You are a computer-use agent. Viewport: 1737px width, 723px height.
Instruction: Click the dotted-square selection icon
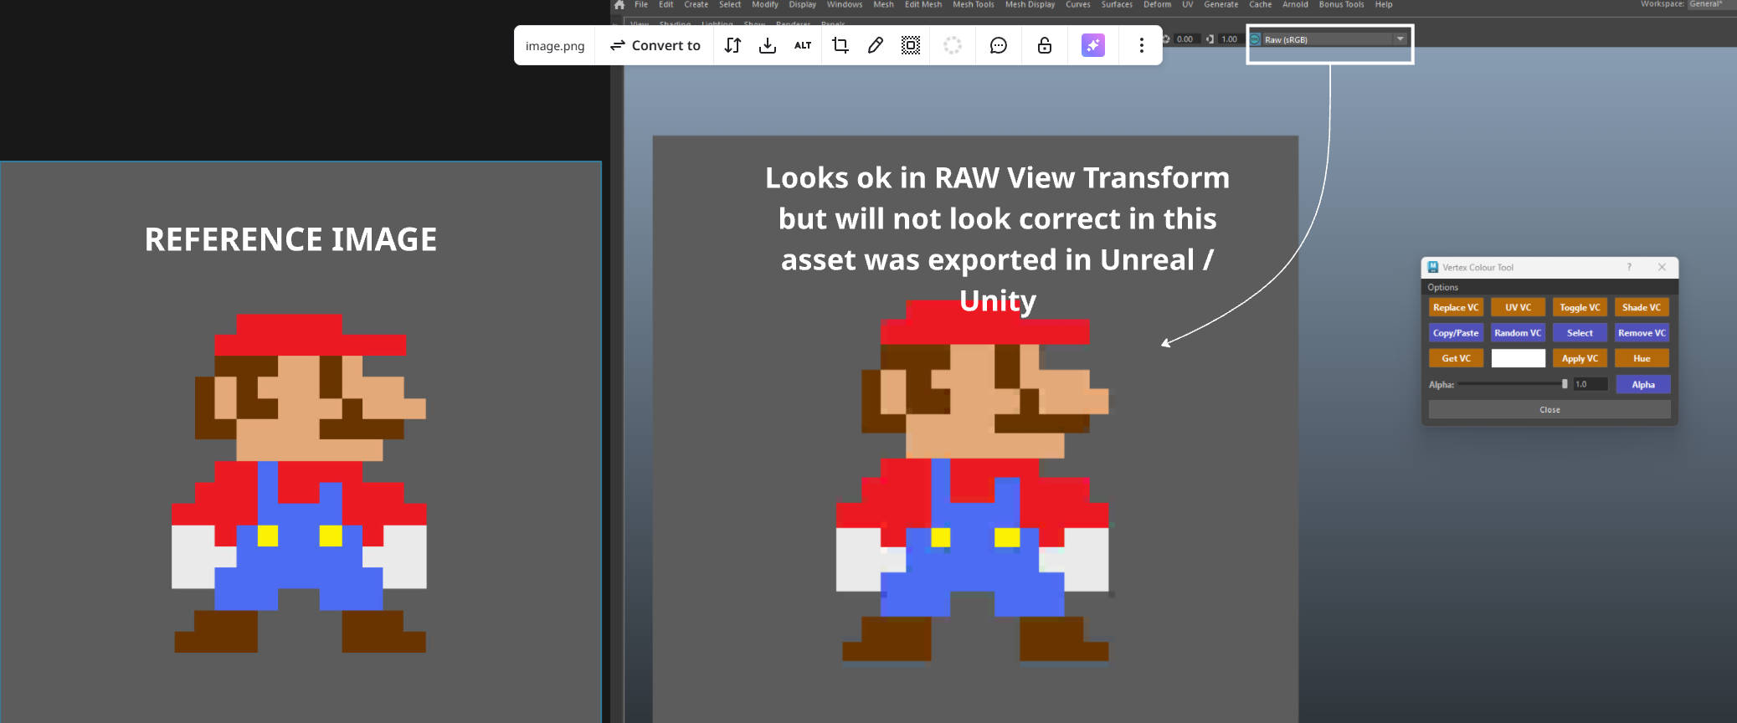(911, 45)
